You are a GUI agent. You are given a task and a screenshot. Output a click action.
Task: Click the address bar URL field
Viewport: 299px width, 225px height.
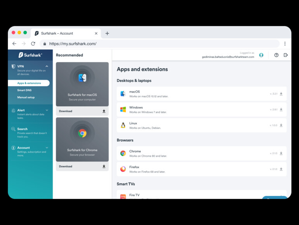(160, 44)
